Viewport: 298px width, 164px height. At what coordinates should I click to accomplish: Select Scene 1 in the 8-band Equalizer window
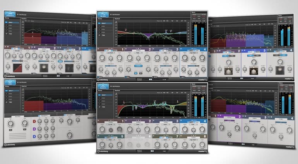105,95
